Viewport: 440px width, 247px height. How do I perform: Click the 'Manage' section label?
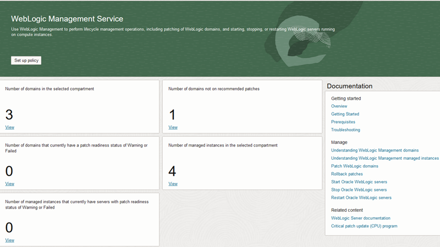[339, 142]
